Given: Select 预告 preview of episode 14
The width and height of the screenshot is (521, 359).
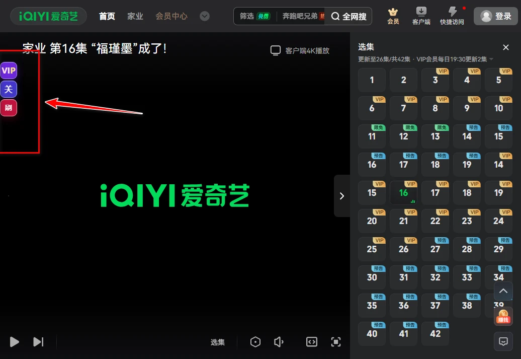Looking at the screenshot, I should (467, 136).
